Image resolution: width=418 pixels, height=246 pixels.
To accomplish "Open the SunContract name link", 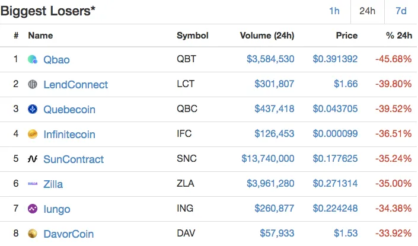I will 74,159.
